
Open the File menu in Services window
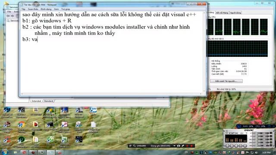[9, 12]
